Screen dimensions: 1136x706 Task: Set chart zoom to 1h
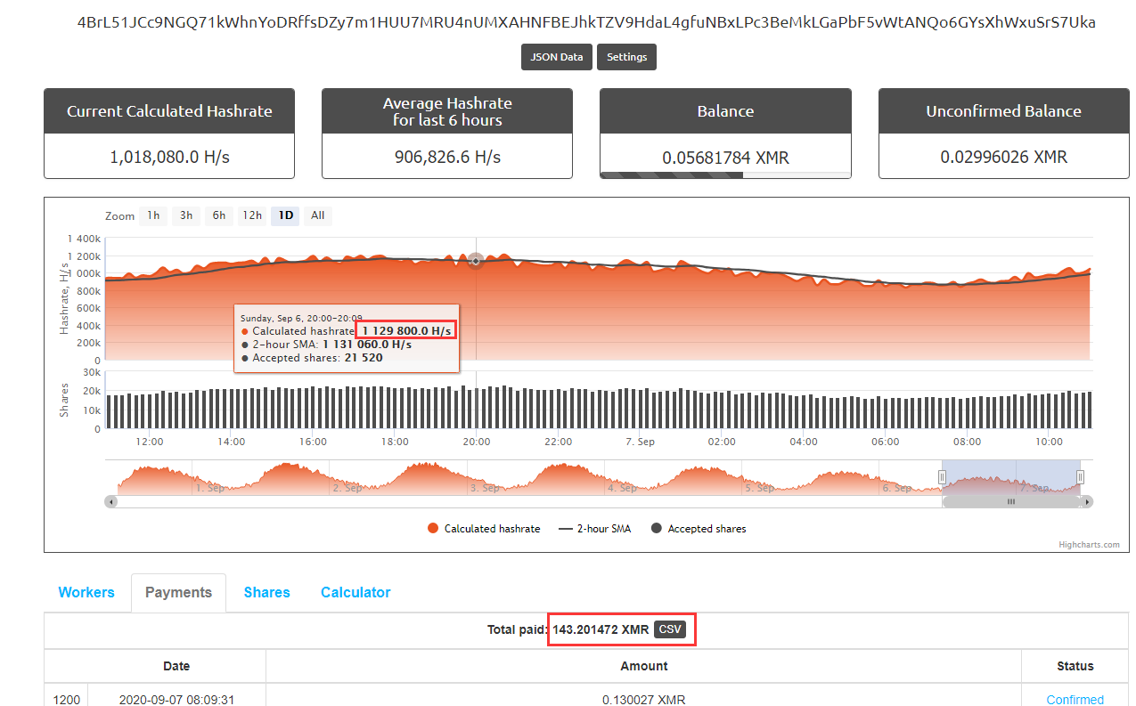tap(153, 215)
